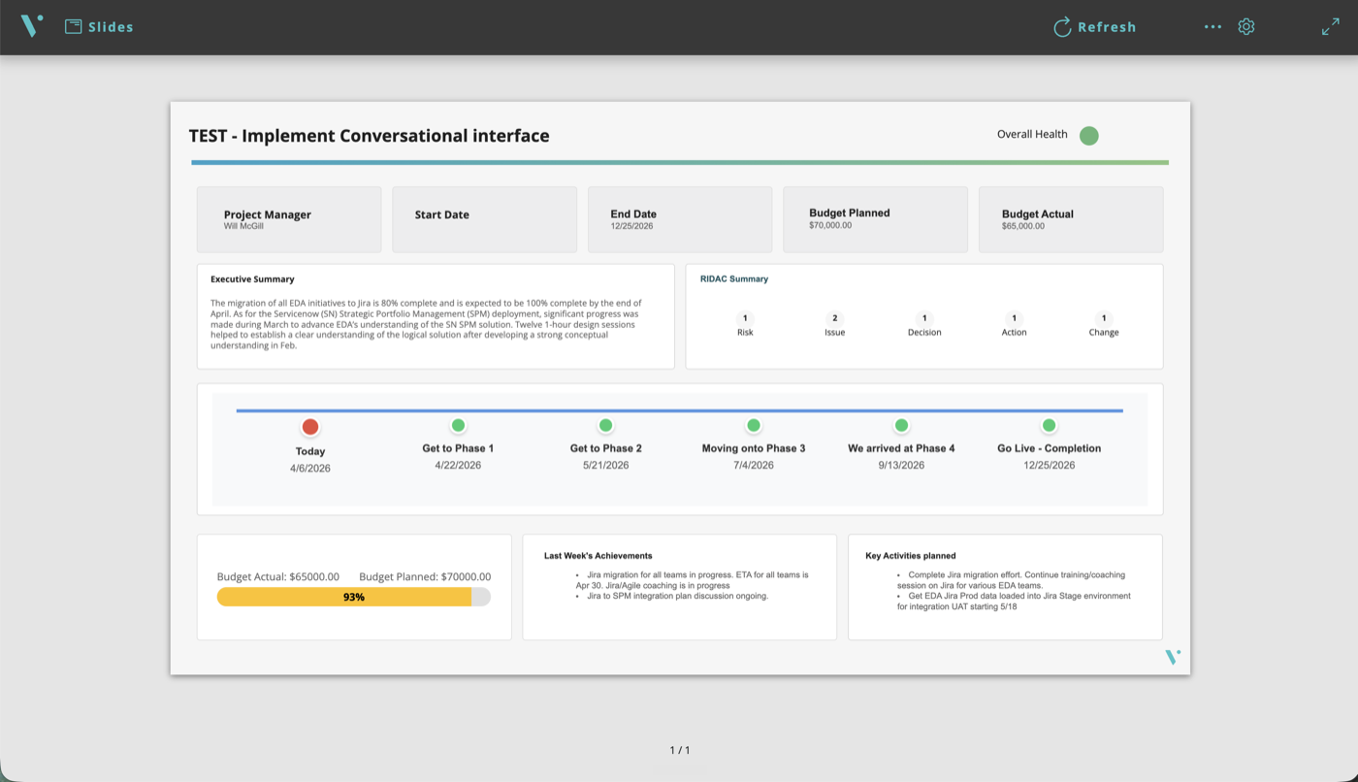Click the We arrived at Phase 4 milestone dot
Viewport: 1358px width, 782px height.
tap(901, 425)
